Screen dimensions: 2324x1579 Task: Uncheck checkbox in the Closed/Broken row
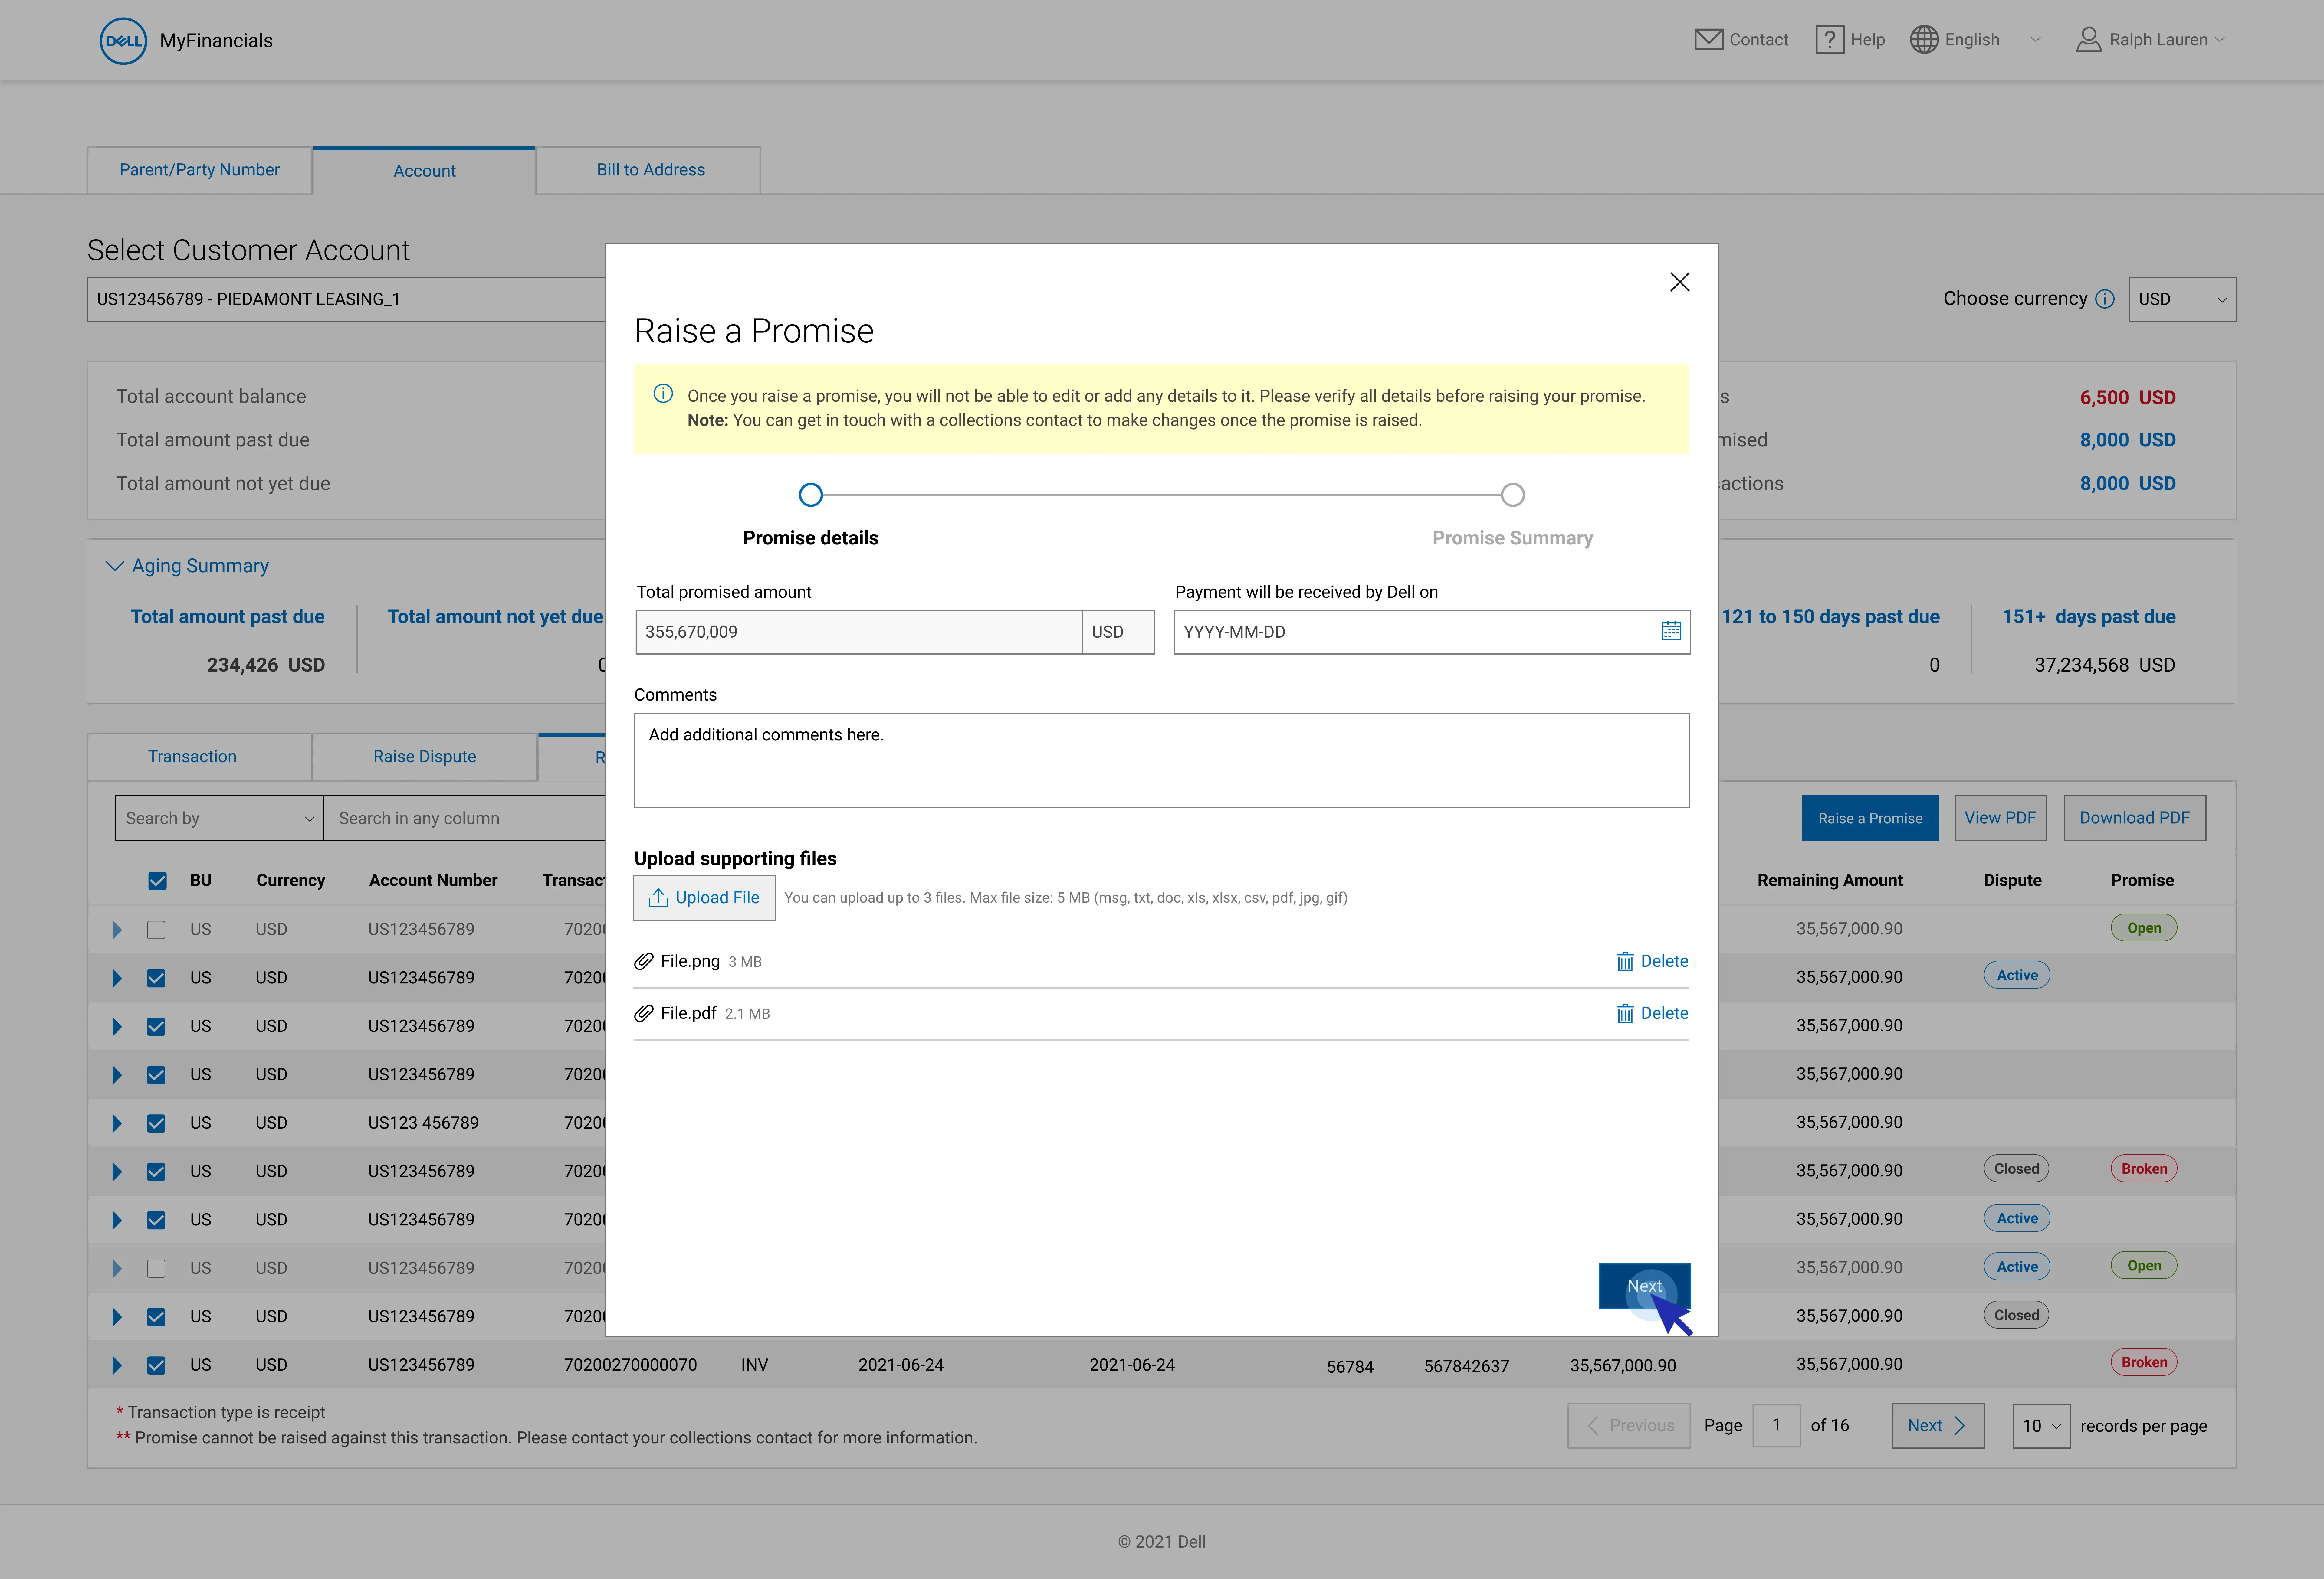pos(156,1171)
